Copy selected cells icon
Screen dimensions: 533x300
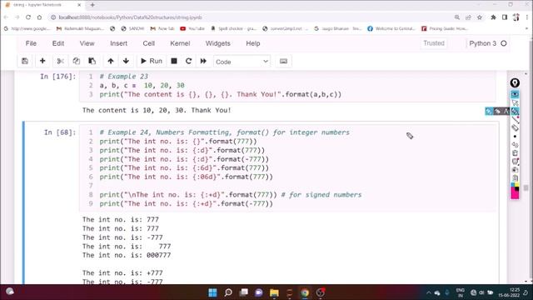[76, 61]
